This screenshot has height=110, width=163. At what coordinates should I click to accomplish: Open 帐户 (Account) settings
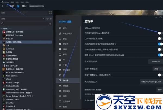tap(68, 28)
